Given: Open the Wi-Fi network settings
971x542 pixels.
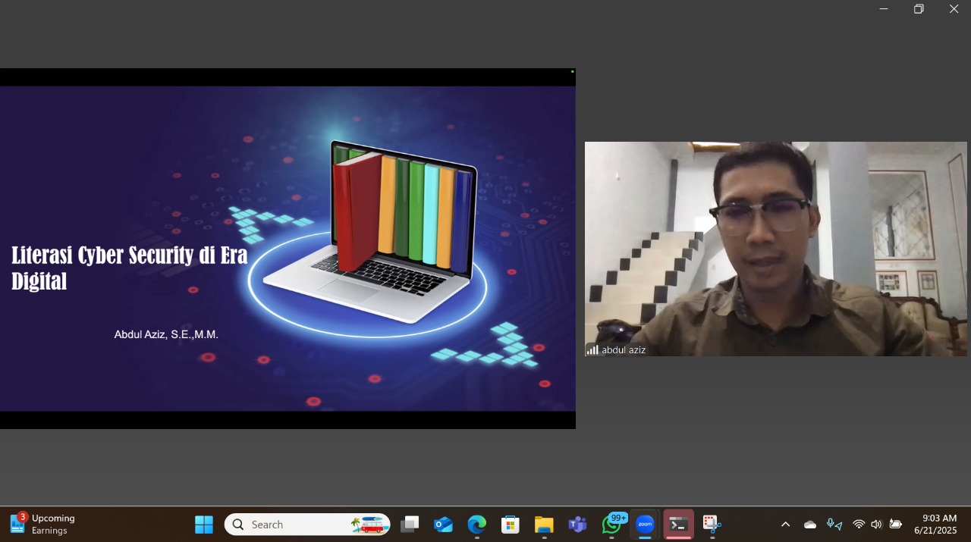Looking at the screenshot, I should pyautogui.click(x=859, y=524).
